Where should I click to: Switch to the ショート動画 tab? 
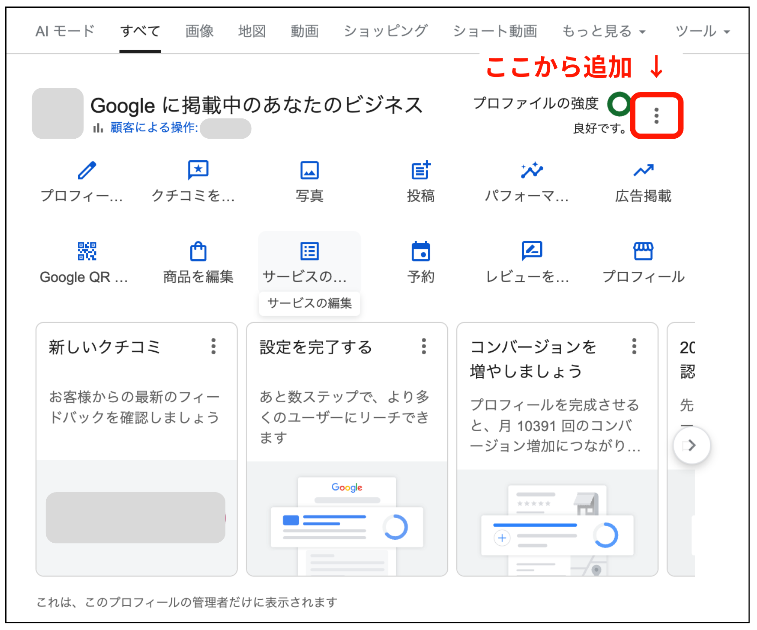495,31
